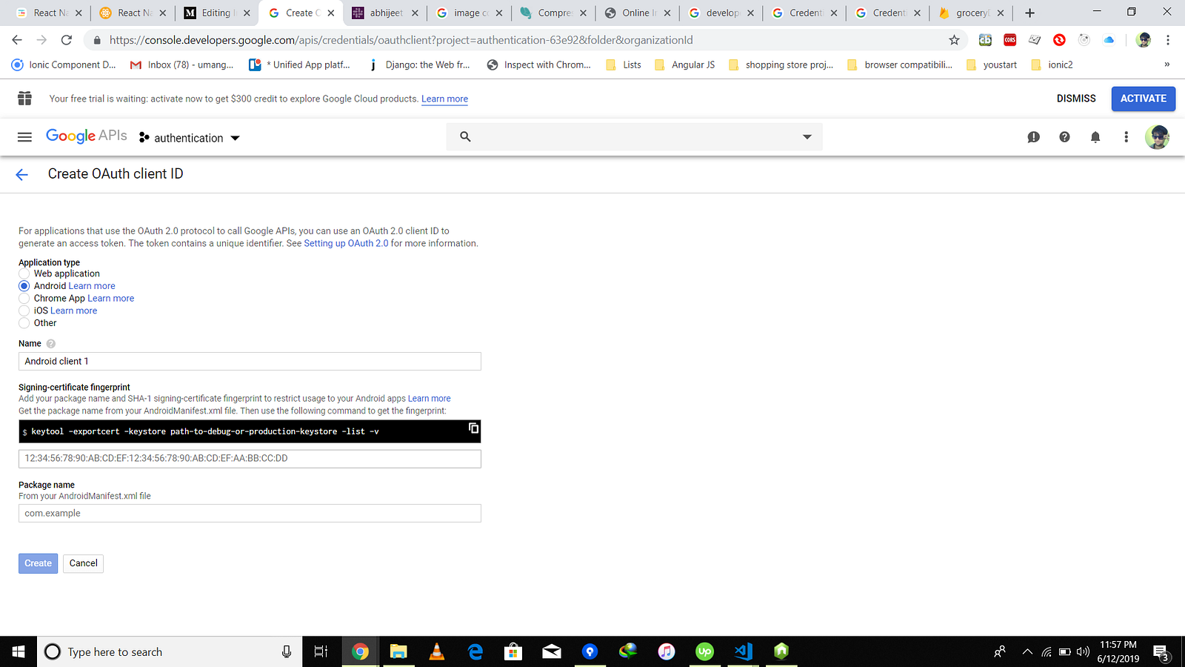This screenshot has width=1185, height=667.
Task: Open the feedback icon in console header
Action: click(1033, 137)
